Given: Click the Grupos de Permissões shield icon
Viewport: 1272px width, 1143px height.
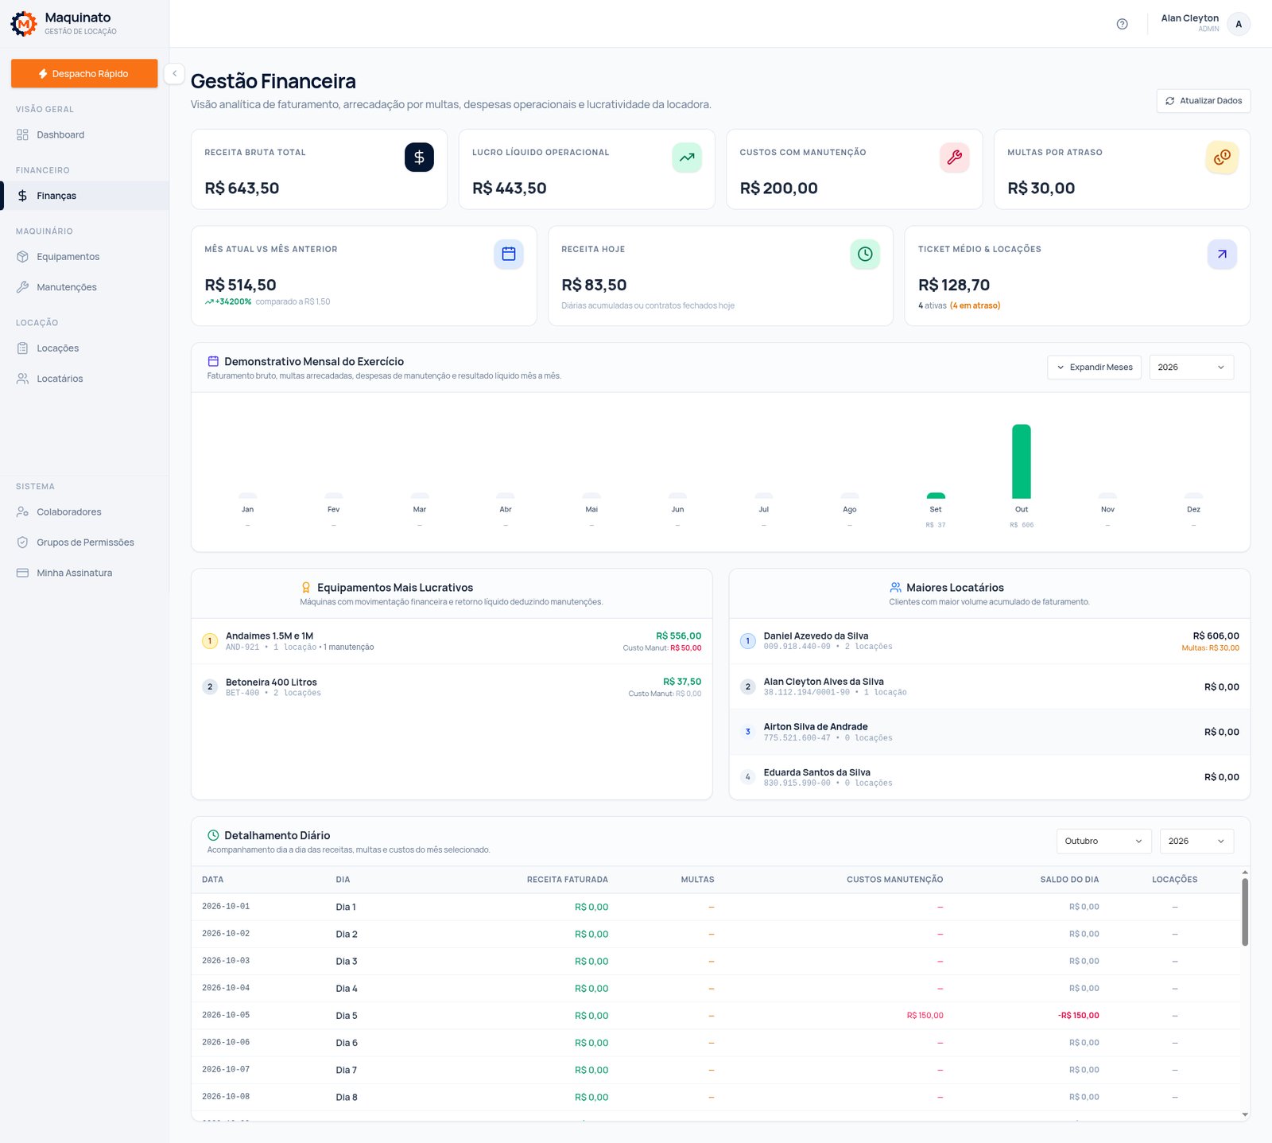Looking at the screenshot, I should tap(22, 542).
